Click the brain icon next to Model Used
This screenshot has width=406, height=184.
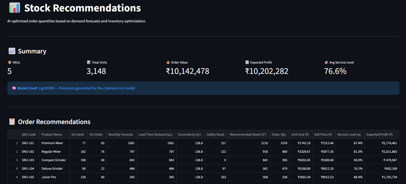[14, 88]
